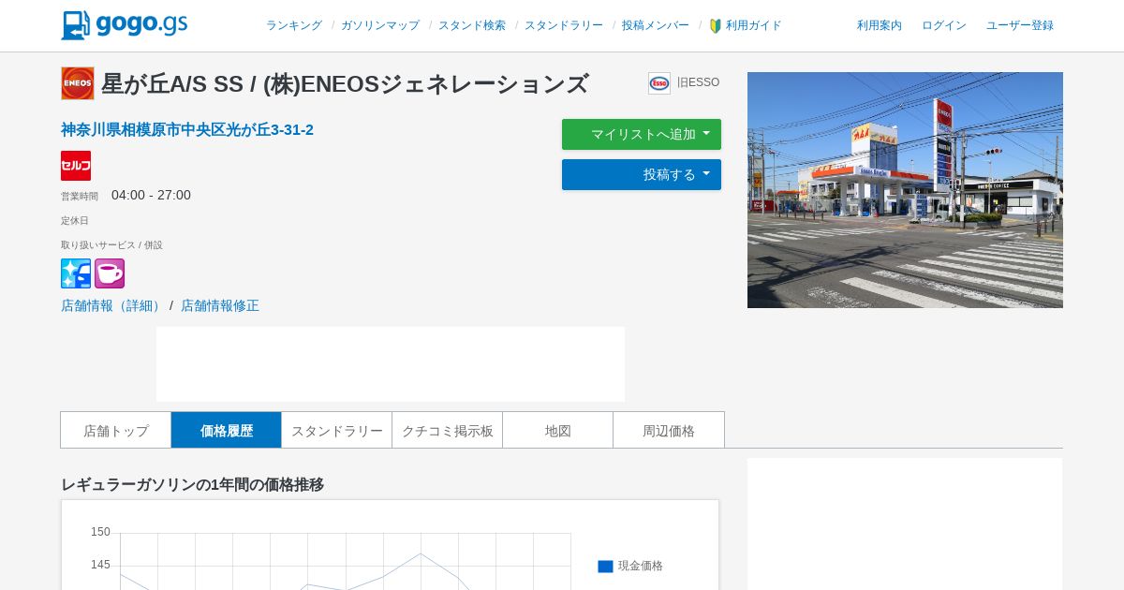Viewport: 1124px width, 590px height.
Task: Click the 現金価格 legend label
Action: tap(641, 567)
